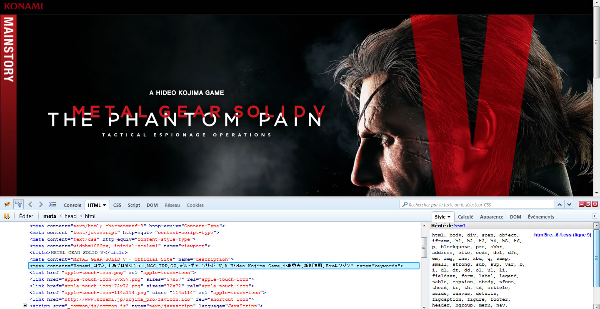Click the Firebug bug logo icon
This screenshot has width=600, height=309.
(7, 204)
